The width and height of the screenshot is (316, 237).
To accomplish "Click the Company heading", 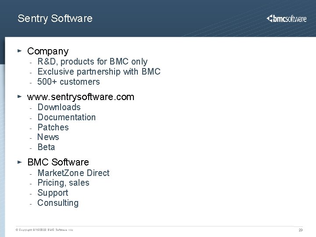I will click(x=48, y=52).
